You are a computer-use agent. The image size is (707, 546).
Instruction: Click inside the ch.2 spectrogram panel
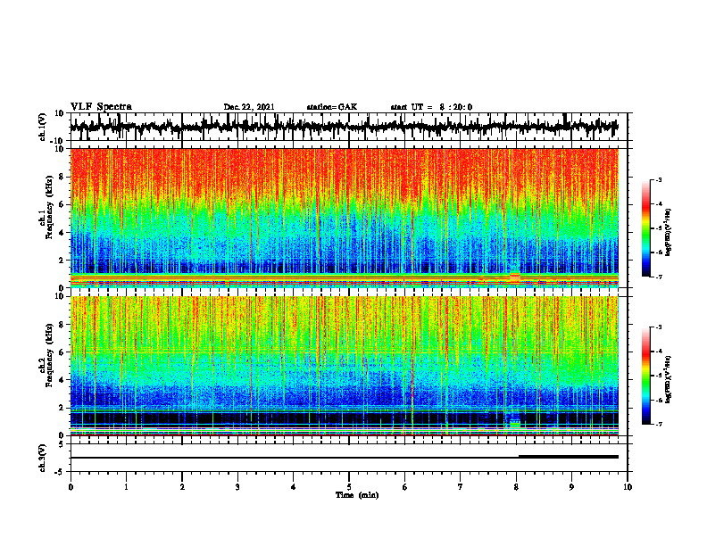click(x=344, y=366)
